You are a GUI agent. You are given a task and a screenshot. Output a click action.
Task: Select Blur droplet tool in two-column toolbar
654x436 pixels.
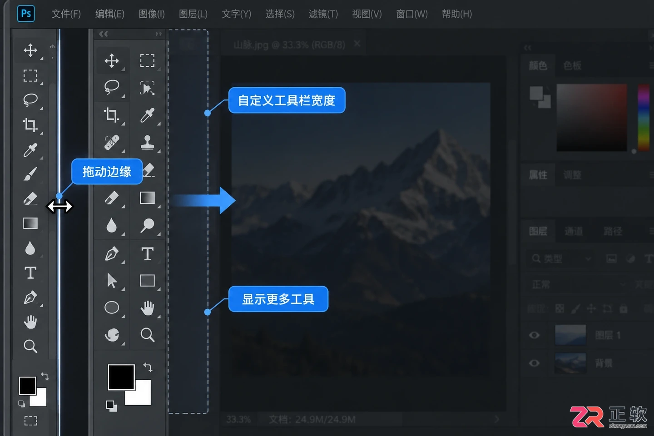click(112, 225)
